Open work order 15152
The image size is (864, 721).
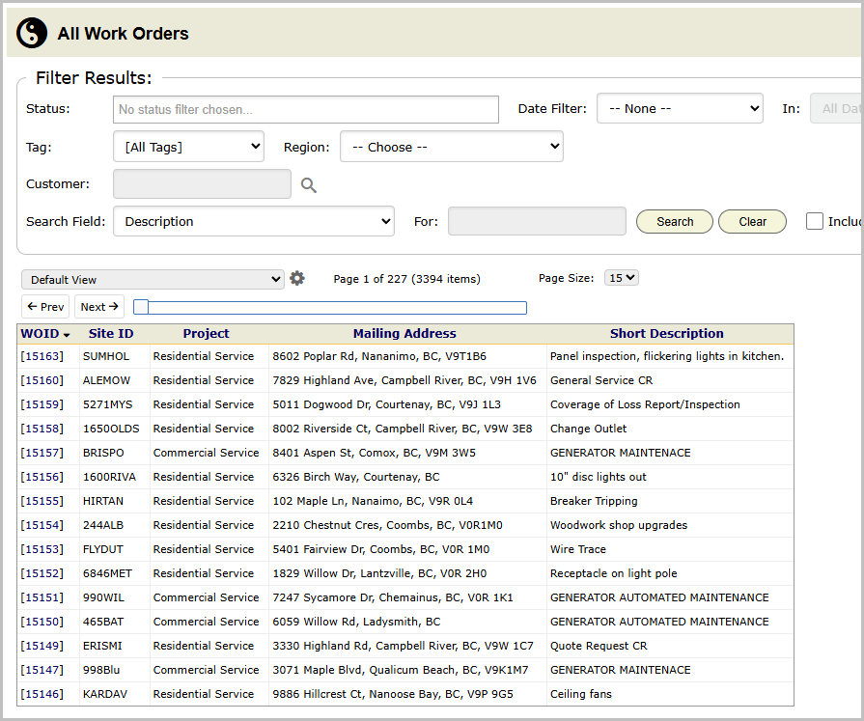tap(42, 573)
